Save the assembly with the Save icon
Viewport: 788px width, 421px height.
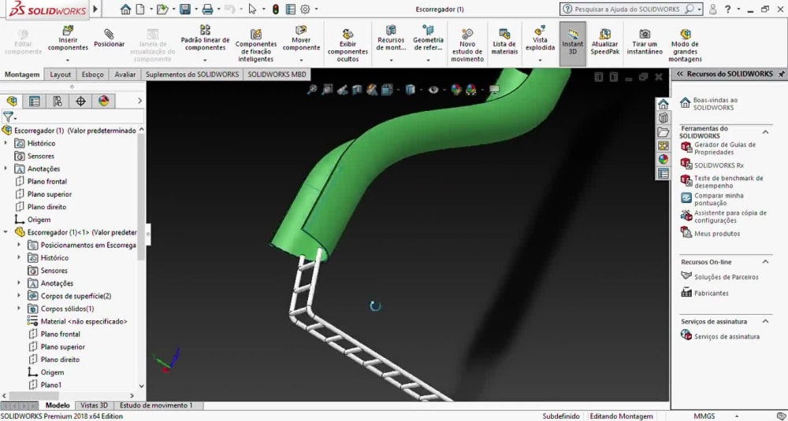coord(185,9)
